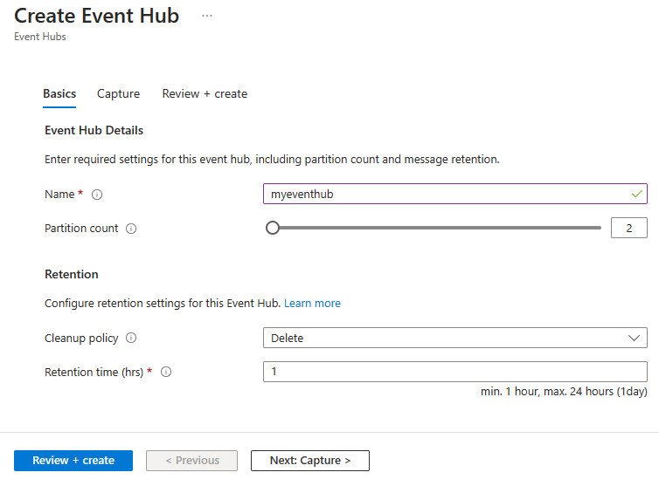
Task: Open the Capture tab
Action: point(118,94)
